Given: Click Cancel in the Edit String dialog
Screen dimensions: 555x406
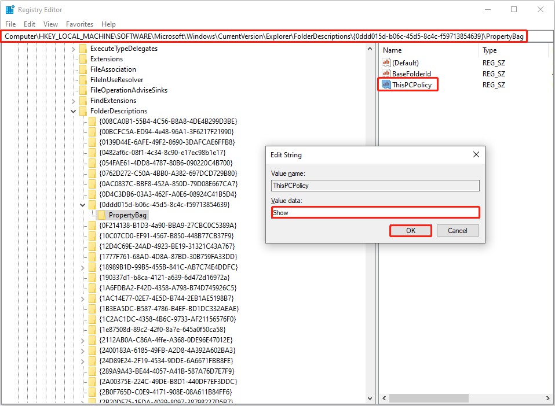Looking at the screenshot, I should (x=458, y=230).
